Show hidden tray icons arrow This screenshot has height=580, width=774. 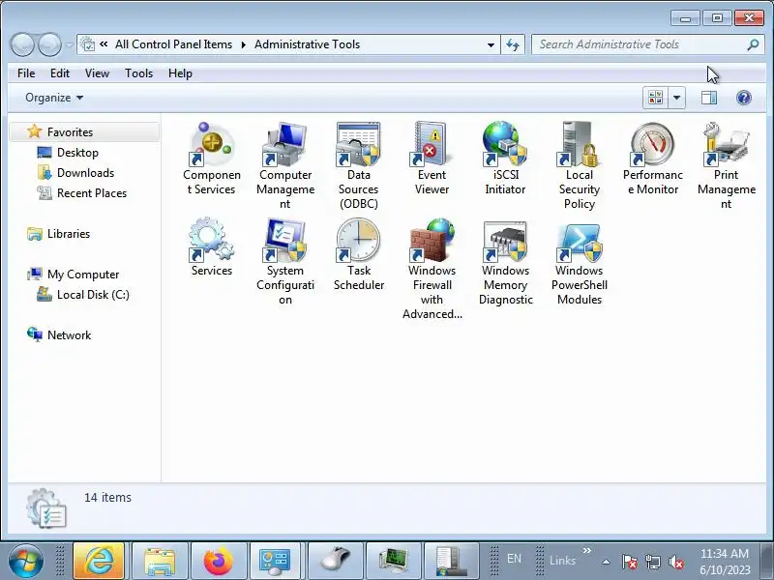click(606, 562)
